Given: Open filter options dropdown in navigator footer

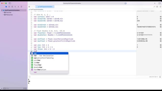Looking at the screenshot, I should tap(5, 88).
